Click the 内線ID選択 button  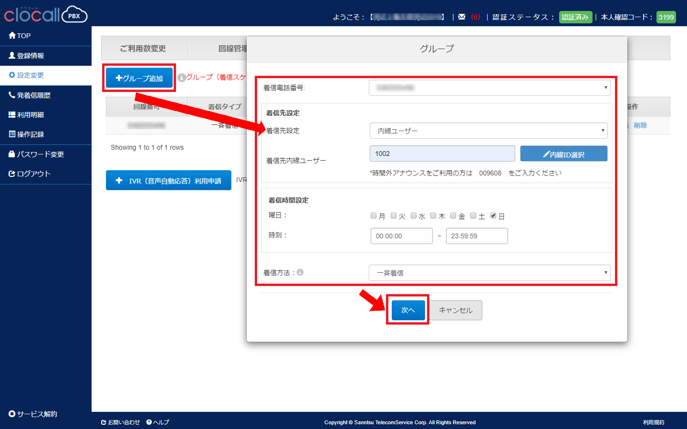(x=563, y=154)
